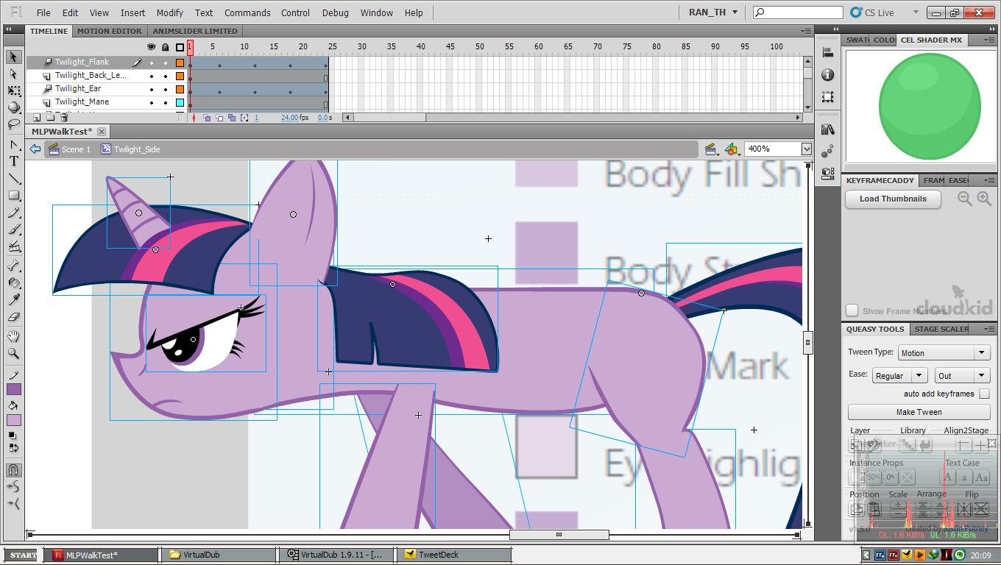
Task: Select the Hand tool
Action: [14, 336]
